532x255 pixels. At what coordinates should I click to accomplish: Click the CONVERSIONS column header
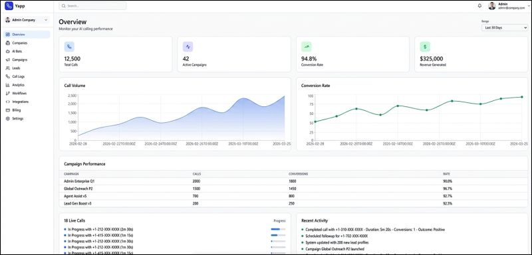click(x=298, y=174)
